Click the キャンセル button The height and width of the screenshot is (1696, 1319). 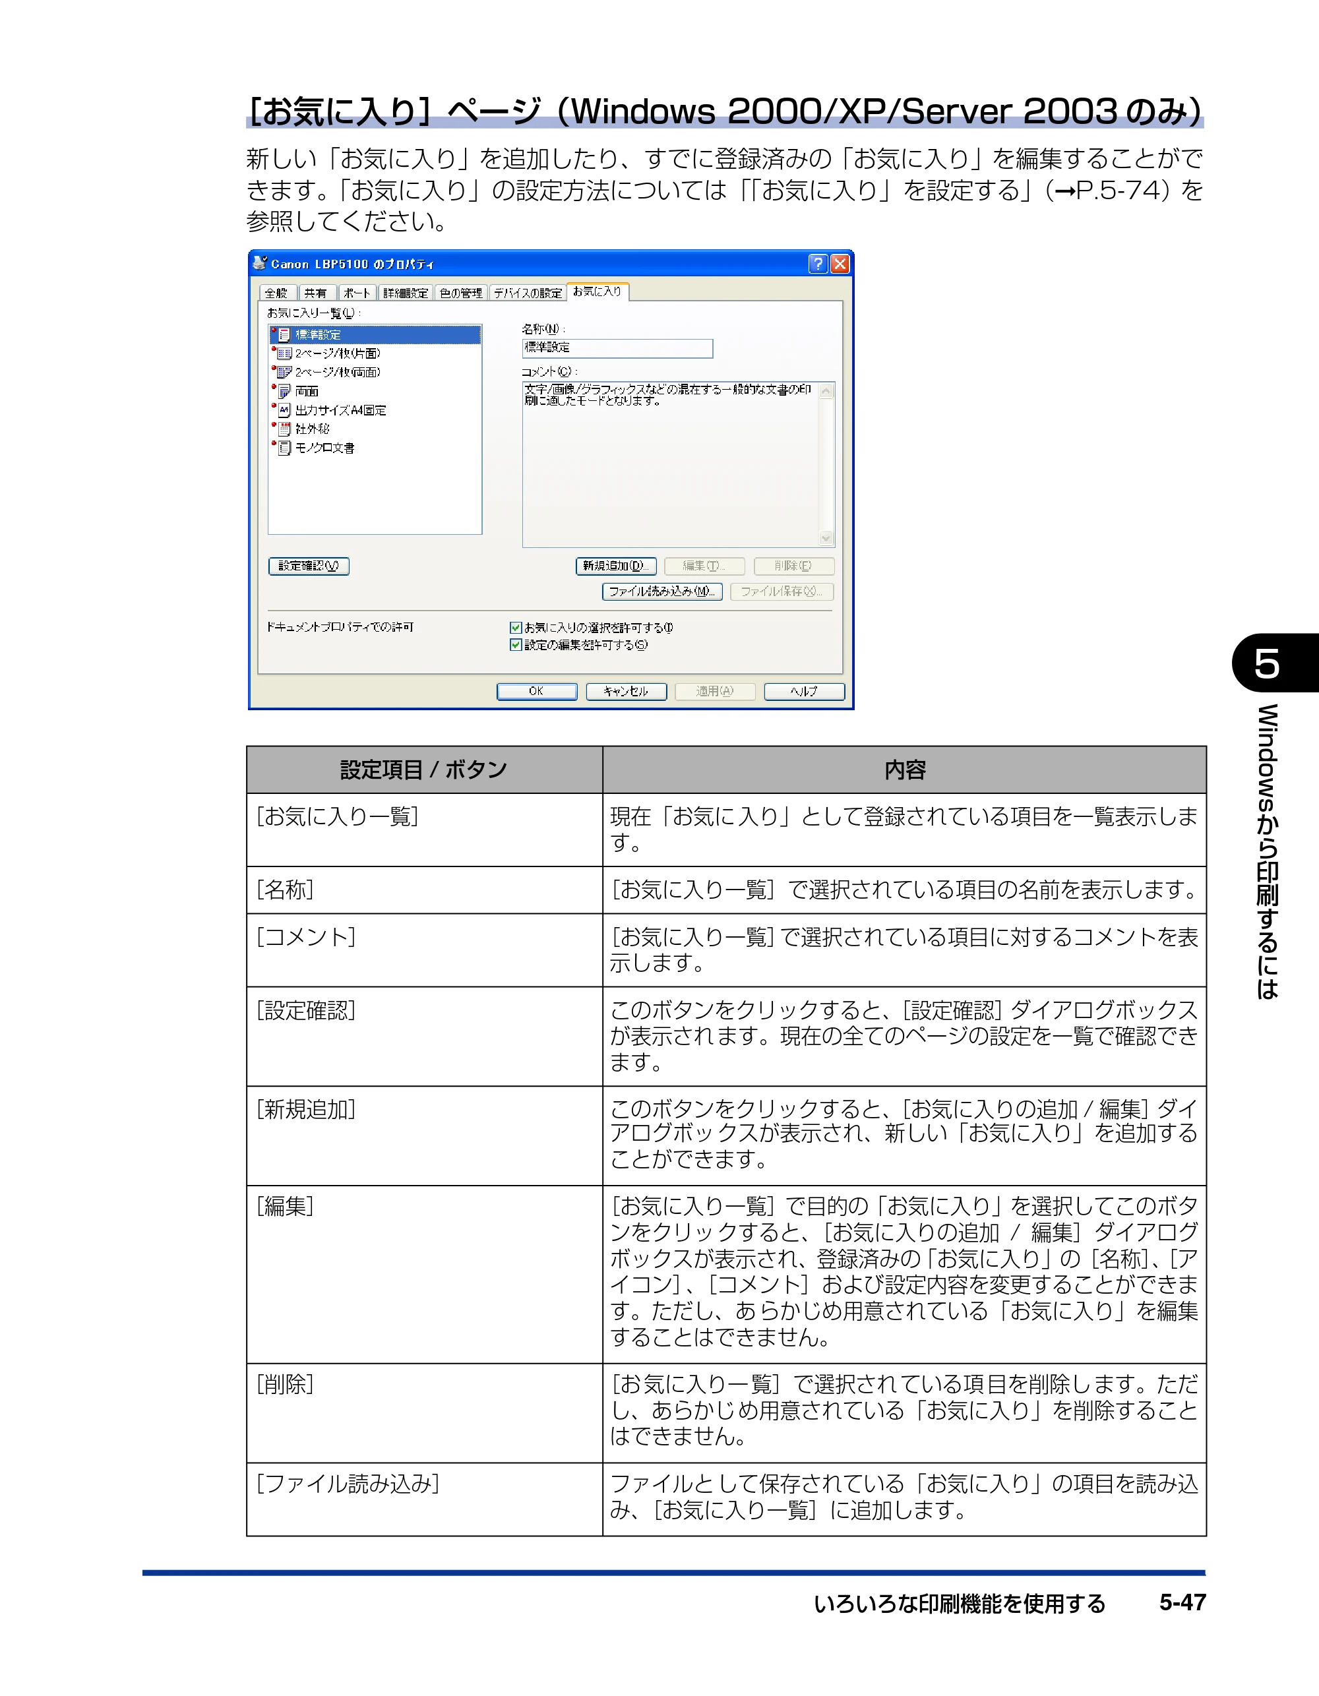(626, 691)
